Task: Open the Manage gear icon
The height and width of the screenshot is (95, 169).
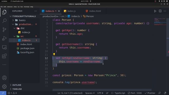Action: tap(4, 87)
